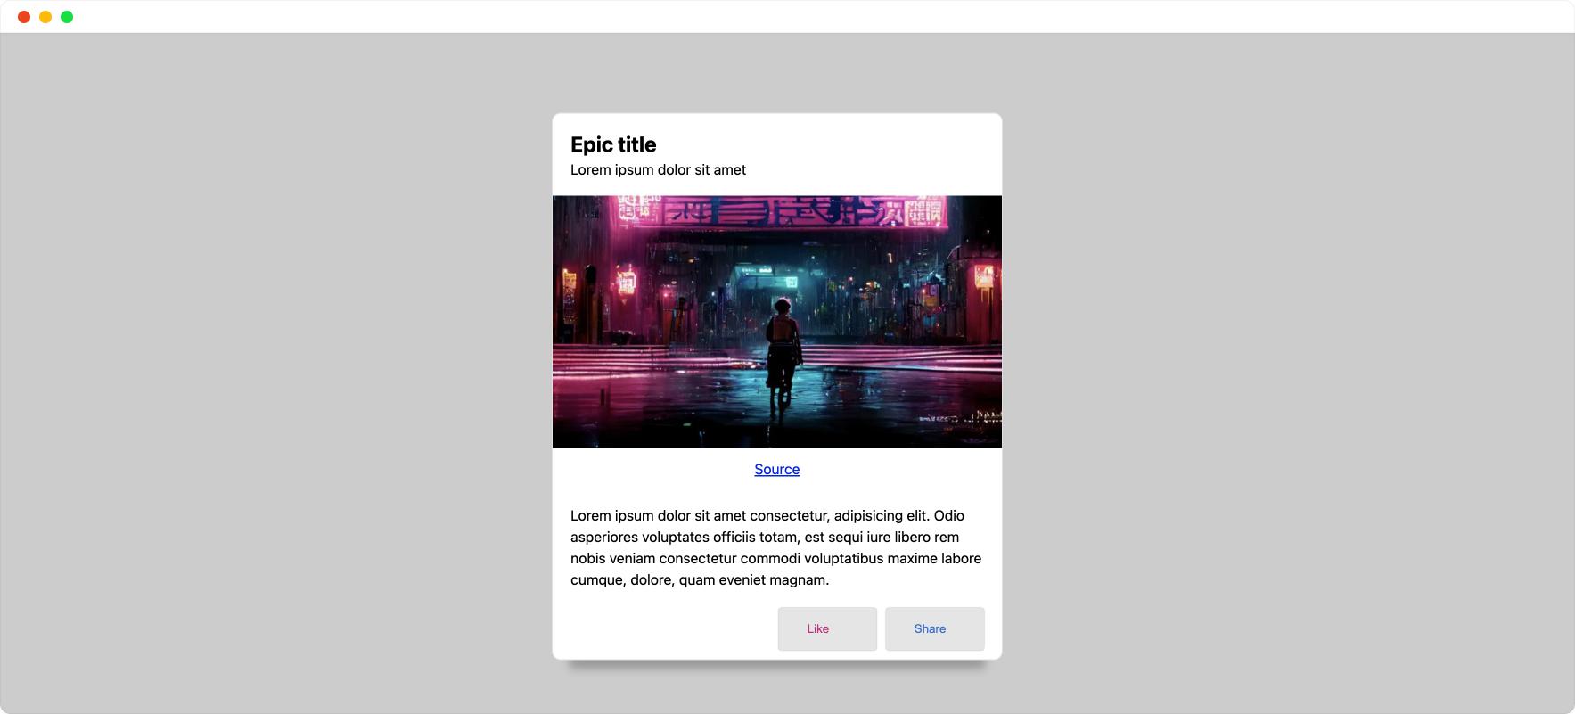
Task: Click the gray page background left of the card
Action: (276, 374)
